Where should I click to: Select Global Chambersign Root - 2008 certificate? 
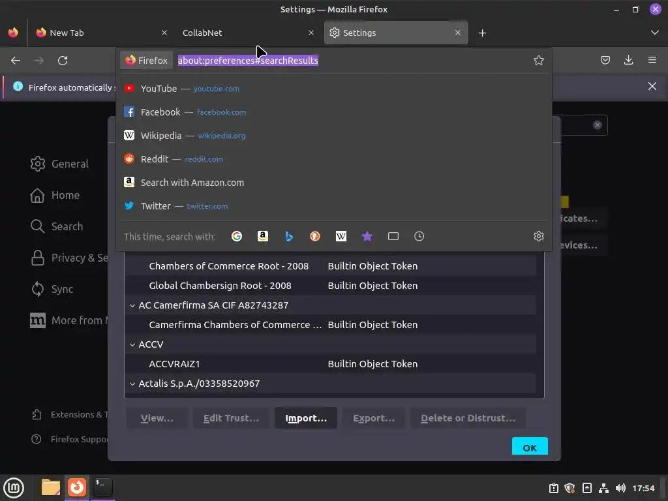pyautogui.click(x=330, y=286)
